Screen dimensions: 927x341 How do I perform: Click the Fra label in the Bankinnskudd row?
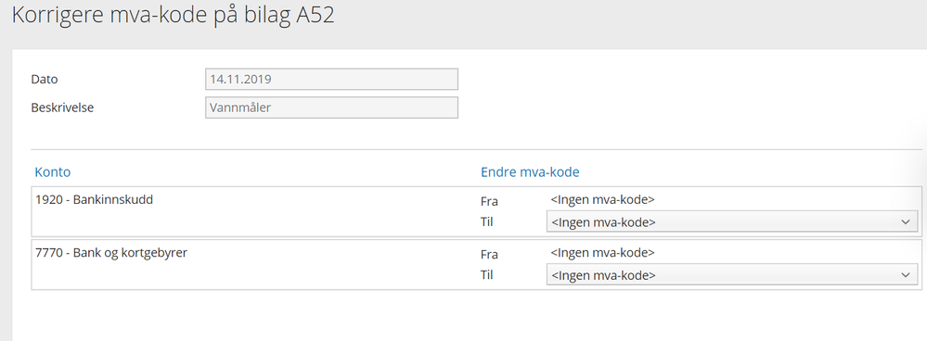(490, 201)
